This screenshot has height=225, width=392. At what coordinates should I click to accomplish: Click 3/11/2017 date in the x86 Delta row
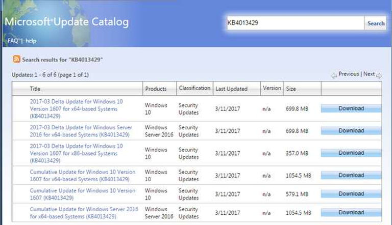228,153
